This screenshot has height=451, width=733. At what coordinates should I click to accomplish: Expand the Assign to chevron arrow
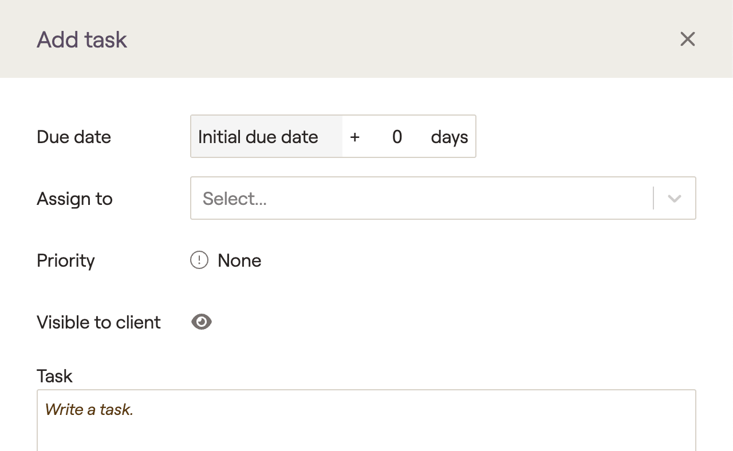675,199
